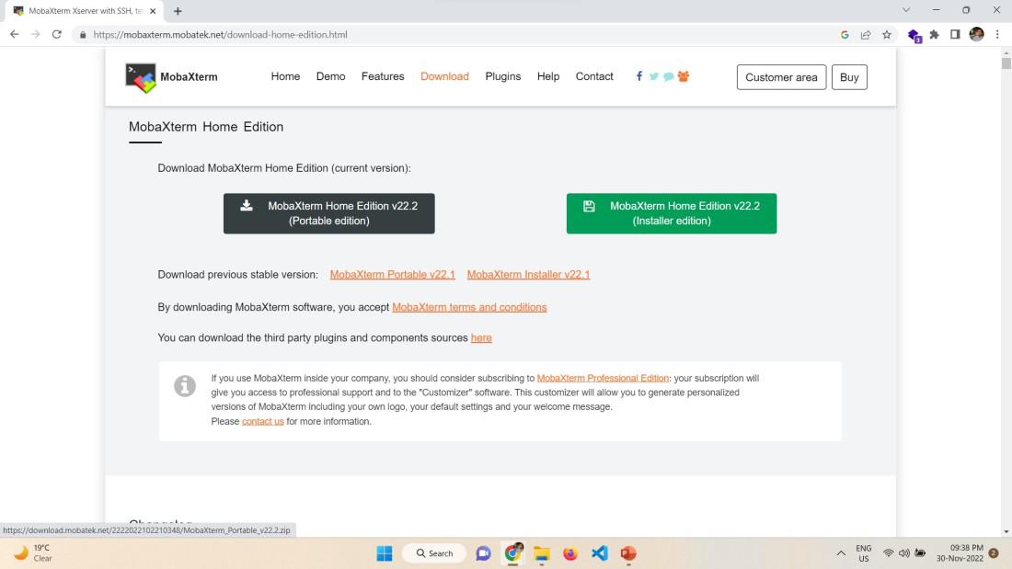Reload the page

coord(57,34)
